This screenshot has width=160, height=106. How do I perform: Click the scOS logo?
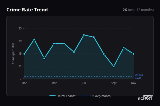[x=145, y=98]
